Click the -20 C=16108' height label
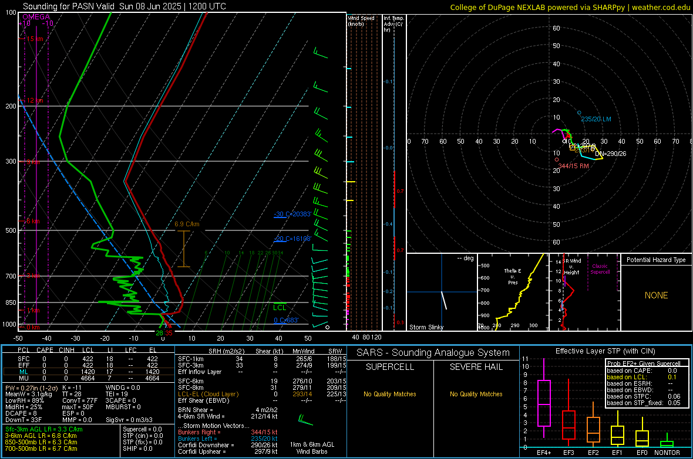The width and height of the screenshot is (693, 459). pyautogui.click(x=292, y=239)
